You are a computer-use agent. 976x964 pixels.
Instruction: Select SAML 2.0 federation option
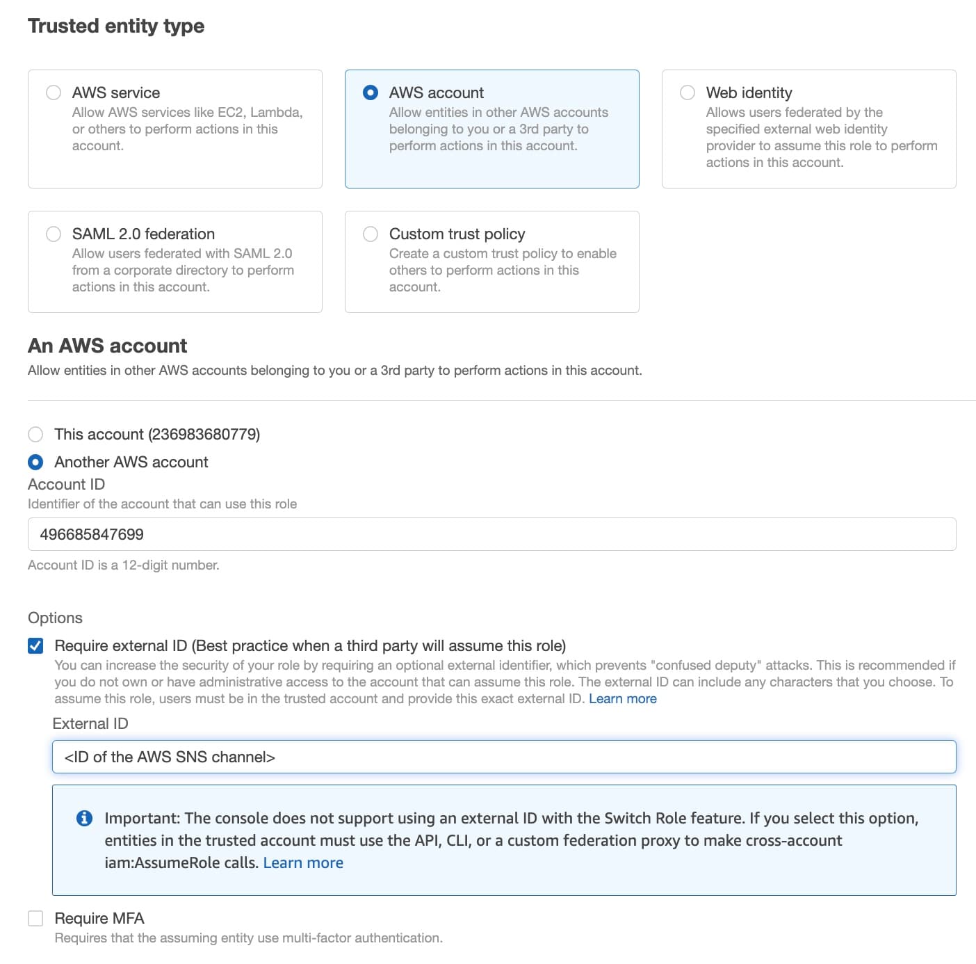53,234
